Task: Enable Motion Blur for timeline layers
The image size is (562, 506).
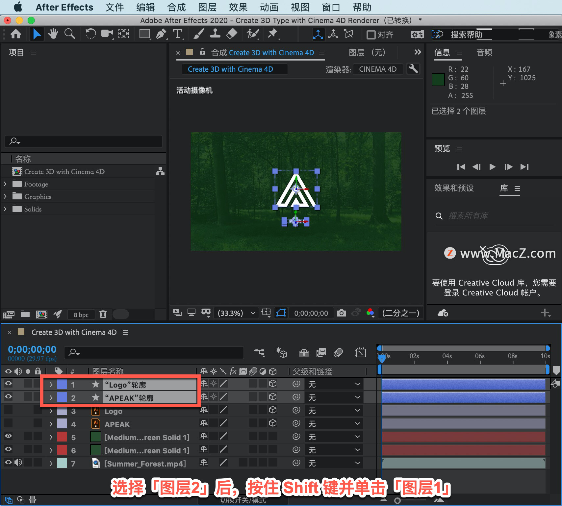Action: (x=338, y=353)
